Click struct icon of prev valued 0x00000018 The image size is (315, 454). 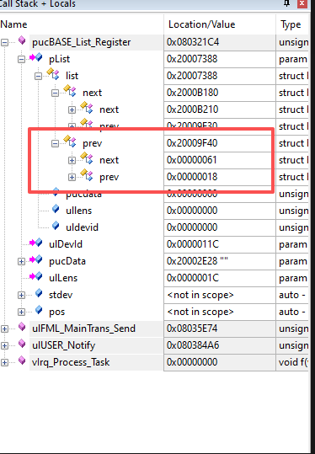pyautogui.click(x=87, y=174)
